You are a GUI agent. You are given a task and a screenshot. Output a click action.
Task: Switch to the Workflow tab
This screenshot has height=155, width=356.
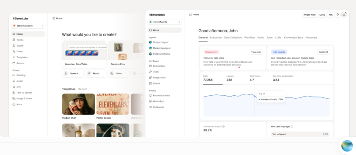250,38
